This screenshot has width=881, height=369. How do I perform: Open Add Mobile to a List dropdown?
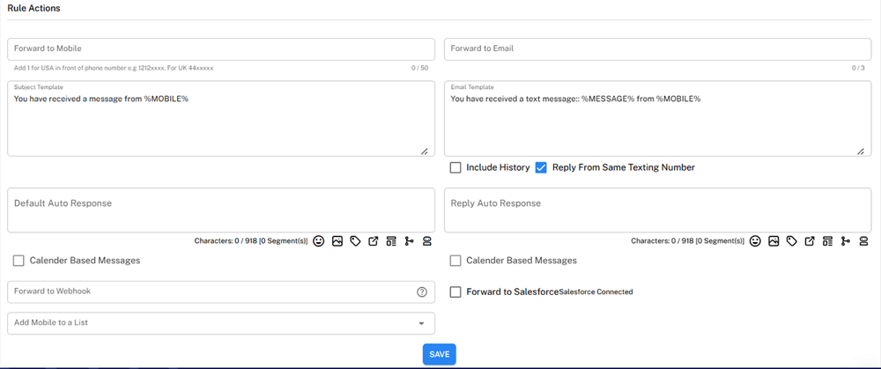tap(221, 323)
